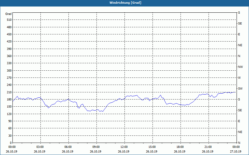
Task: Click the 26.10.19 date under 18:00
Action: coord(180,152)
